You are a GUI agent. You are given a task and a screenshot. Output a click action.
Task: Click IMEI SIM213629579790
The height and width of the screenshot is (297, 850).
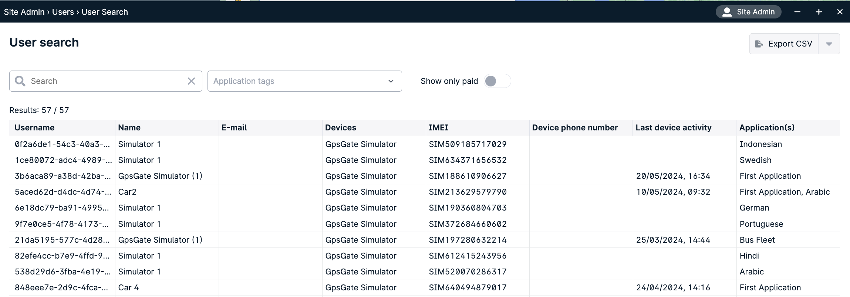(468, 192)
